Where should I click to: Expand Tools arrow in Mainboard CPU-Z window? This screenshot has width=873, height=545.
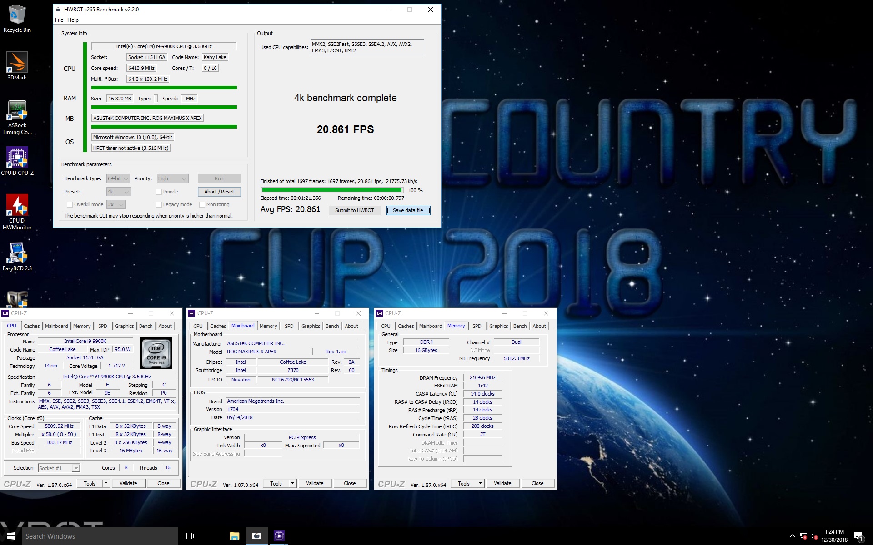point(292,483)
